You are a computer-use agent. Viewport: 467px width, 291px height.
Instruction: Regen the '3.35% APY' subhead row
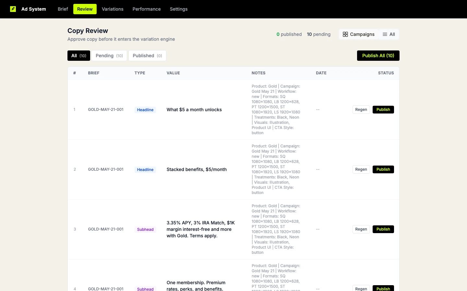(361, 229)
